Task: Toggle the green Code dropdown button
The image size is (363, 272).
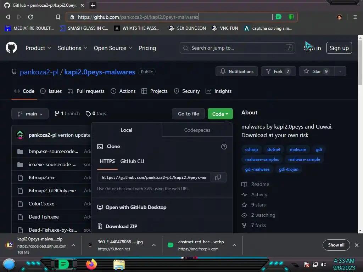Action: click(x=220, y=114)
